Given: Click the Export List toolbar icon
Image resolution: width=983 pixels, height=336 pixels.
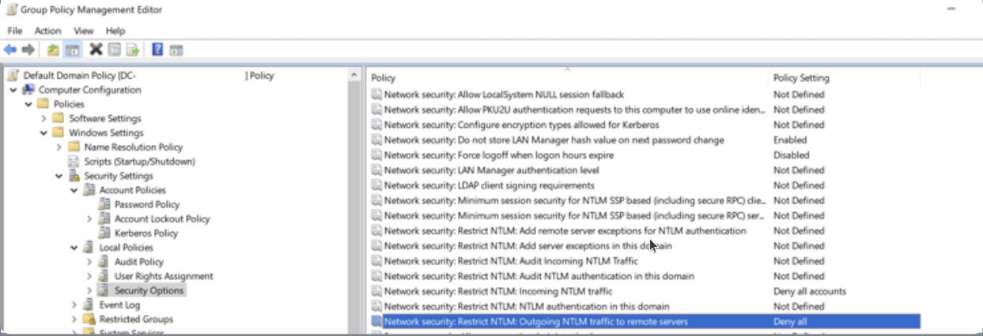Looking at the screenshot, I should (133, 50).
